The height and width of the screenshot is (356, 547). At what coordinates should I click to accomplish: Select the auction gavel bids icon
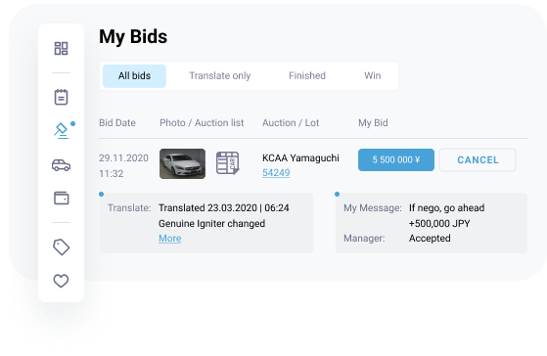(x=62, y=131)
